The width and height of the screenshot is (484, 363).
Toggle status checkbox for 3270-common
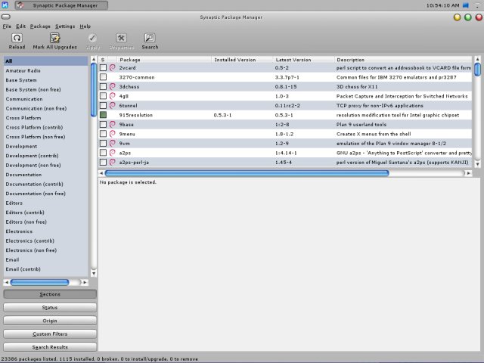[103, 77]
